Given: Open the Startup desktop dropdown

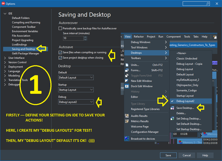Looking at the screenshot, I should [76, 90].
